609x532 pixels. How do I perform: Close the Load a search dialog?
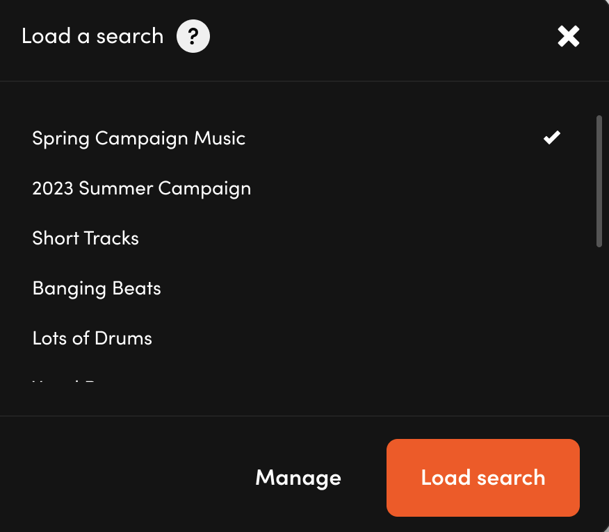click(568, 36)
